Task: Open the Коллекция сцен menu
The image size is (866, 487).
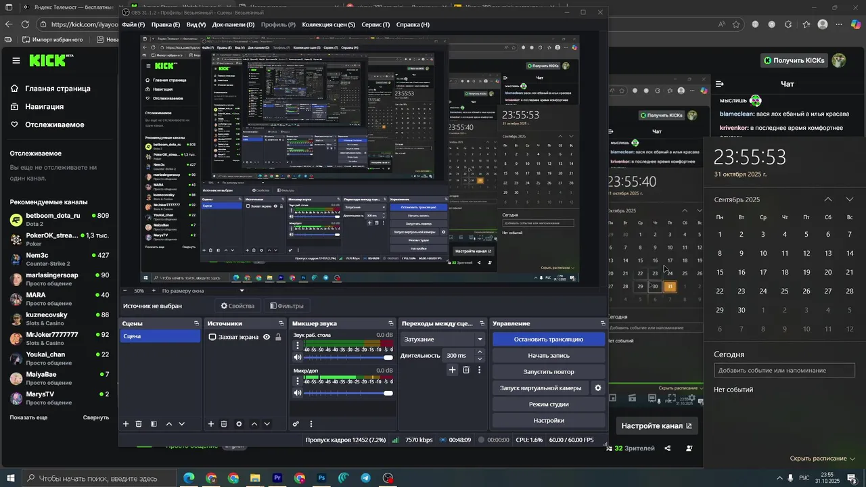Action: point(328,25)
